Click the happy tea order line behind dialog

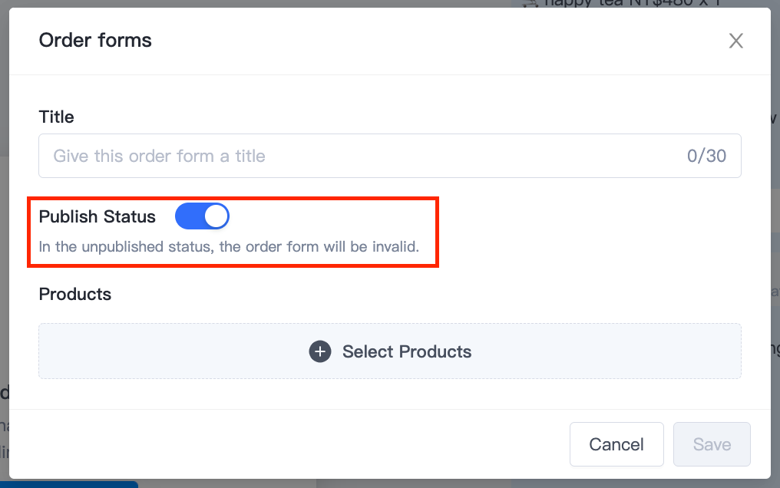pos(622,4)
